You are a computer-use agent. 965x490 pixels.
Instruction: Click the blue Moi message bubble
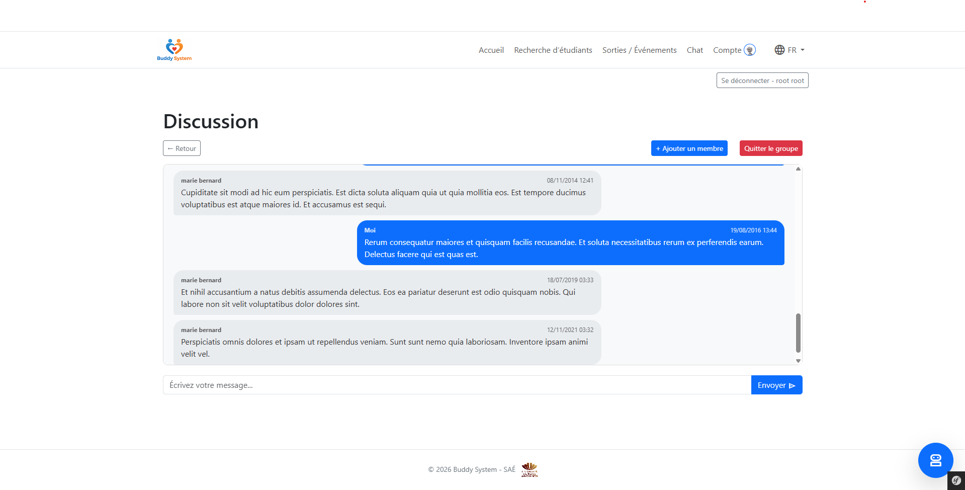coord(570,242)
